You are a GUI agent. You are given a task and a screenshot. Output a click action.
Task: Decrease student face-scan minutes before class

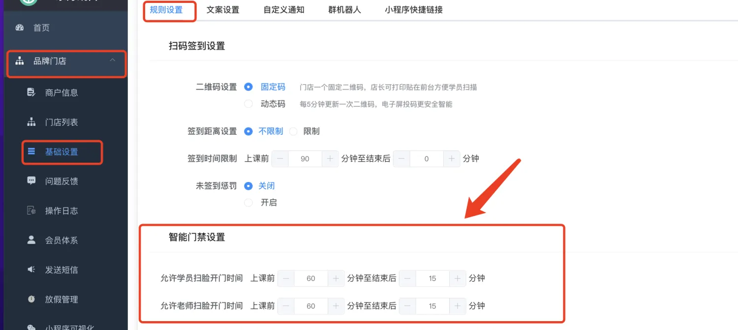(286, 278)
